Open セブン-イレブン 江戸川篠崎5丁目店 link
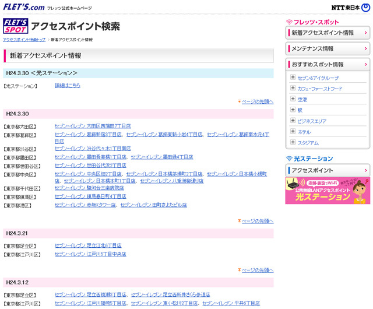373x309 pixels. 90,303
